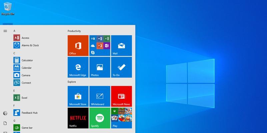
Task: Open the Mail tile
Action: click(121, 46)
